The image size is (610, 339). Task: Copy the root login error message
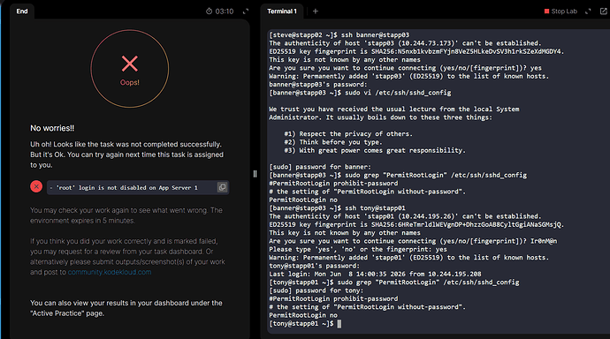pos(222,187)
